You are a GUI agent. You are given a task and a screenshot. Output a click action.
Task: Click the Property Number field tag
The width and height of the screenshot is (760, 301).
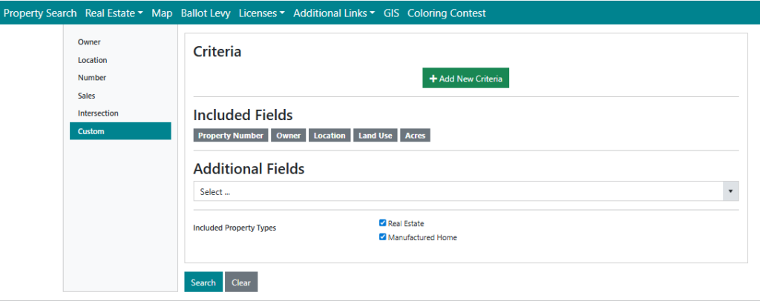coord(230,136)
